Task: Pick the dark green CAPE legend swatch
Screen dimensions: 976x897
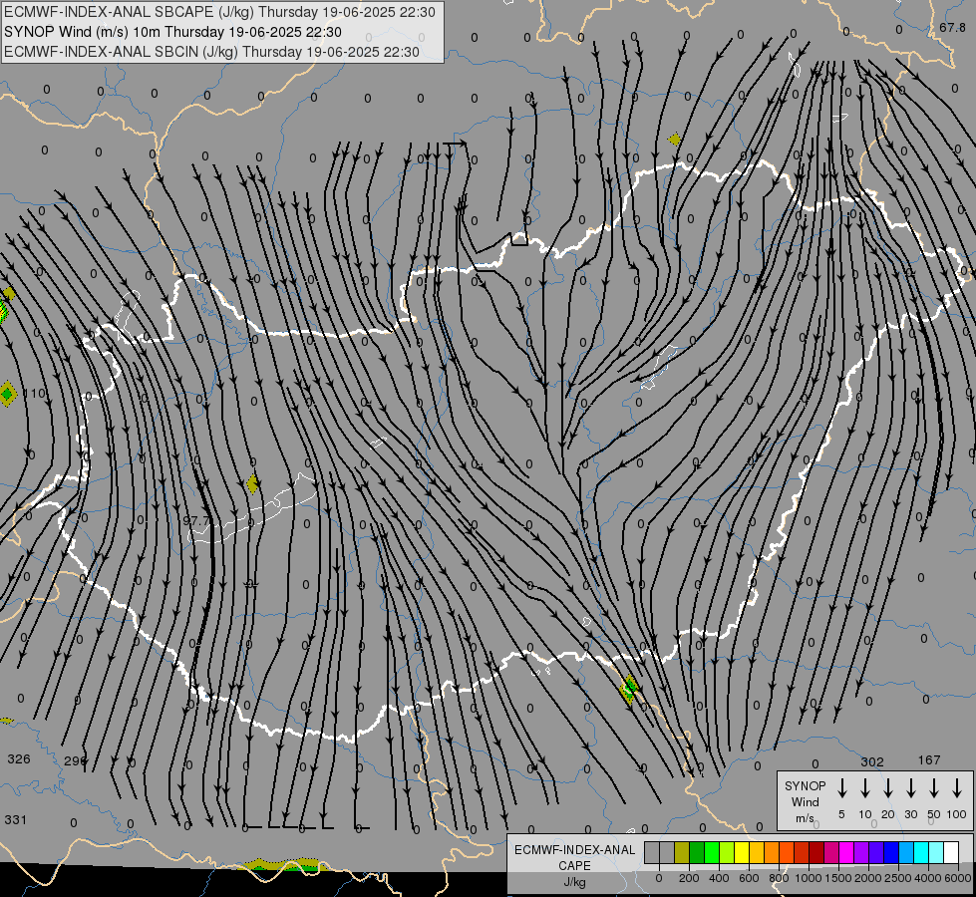Action: point(697,852)
